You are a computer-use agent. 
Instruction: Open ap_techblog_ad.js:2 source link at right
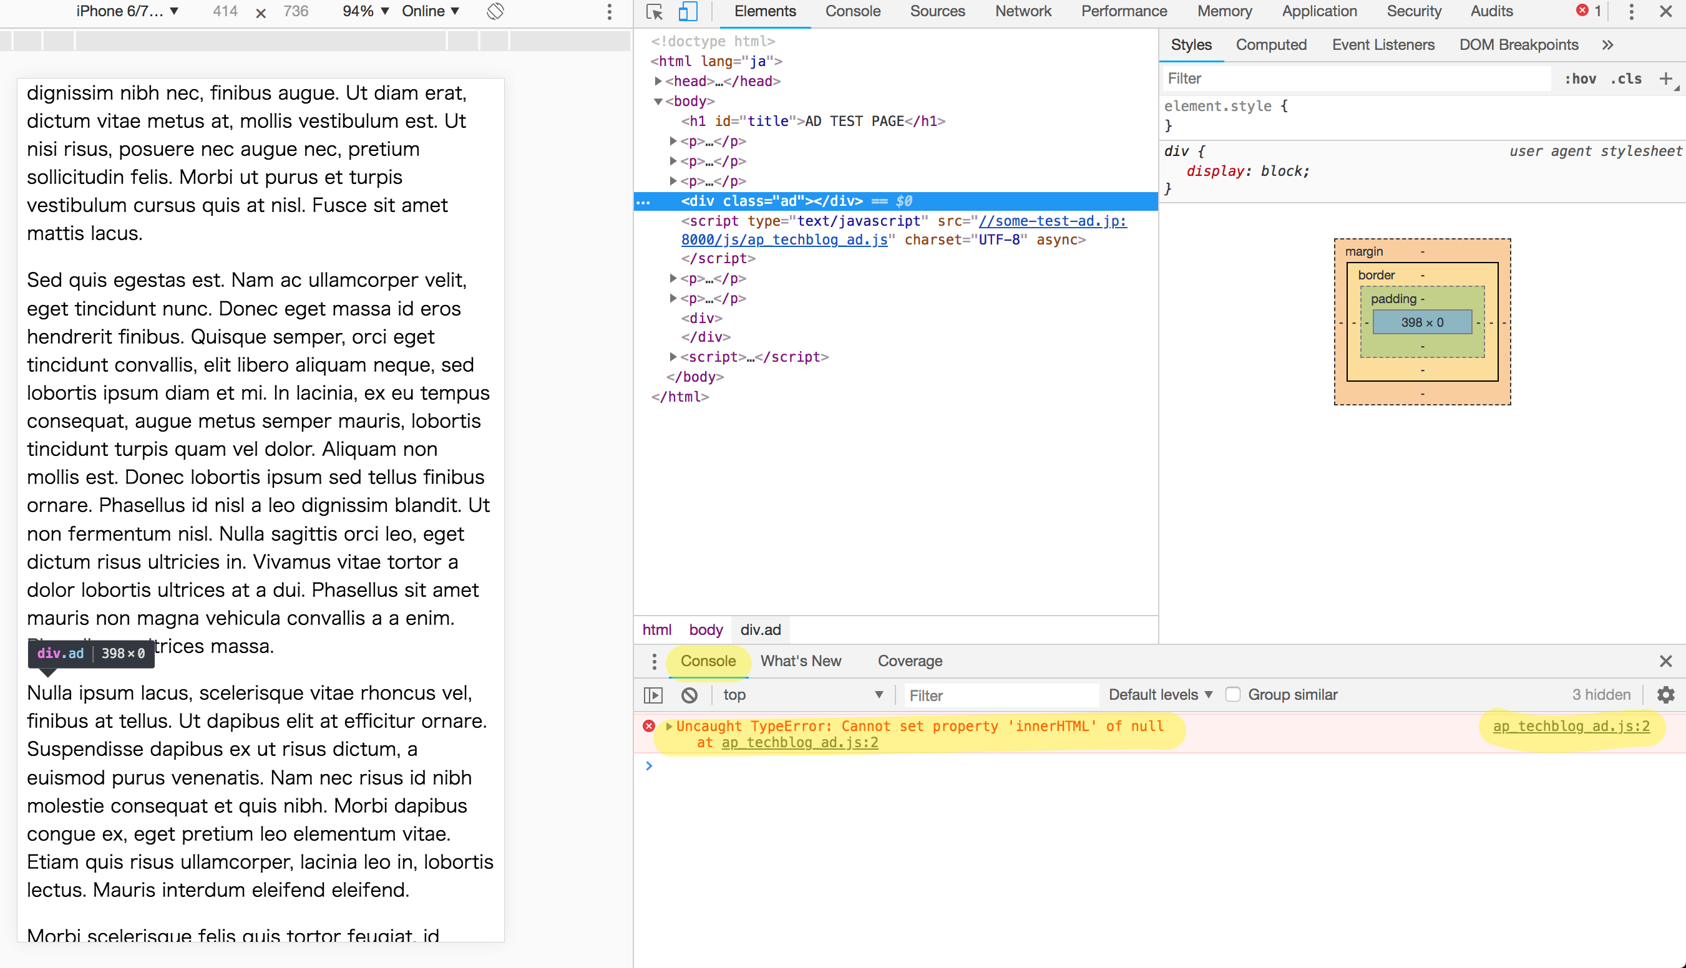pyautogui.click(x=1571, y=726)
